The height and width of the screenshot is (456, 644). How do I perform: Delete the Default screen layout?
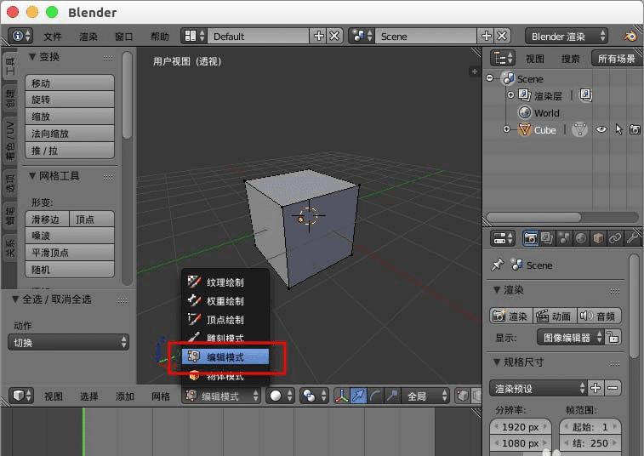click(x=334, y=36)
